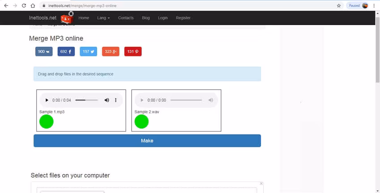Go to the Register page
Image resolution: width=380 pixels, height=193 pixels.
183,18
